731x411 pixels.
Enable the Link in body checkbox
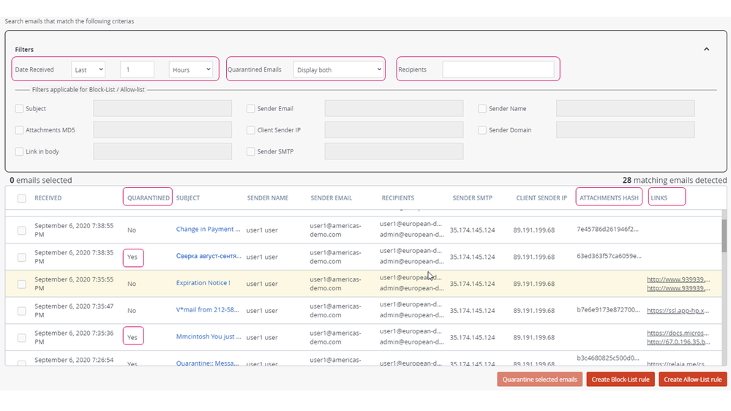tap(19, 151)
